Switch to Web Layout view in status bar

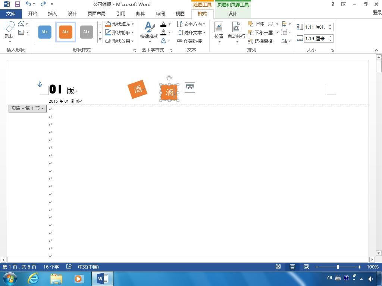click(307, 267)
